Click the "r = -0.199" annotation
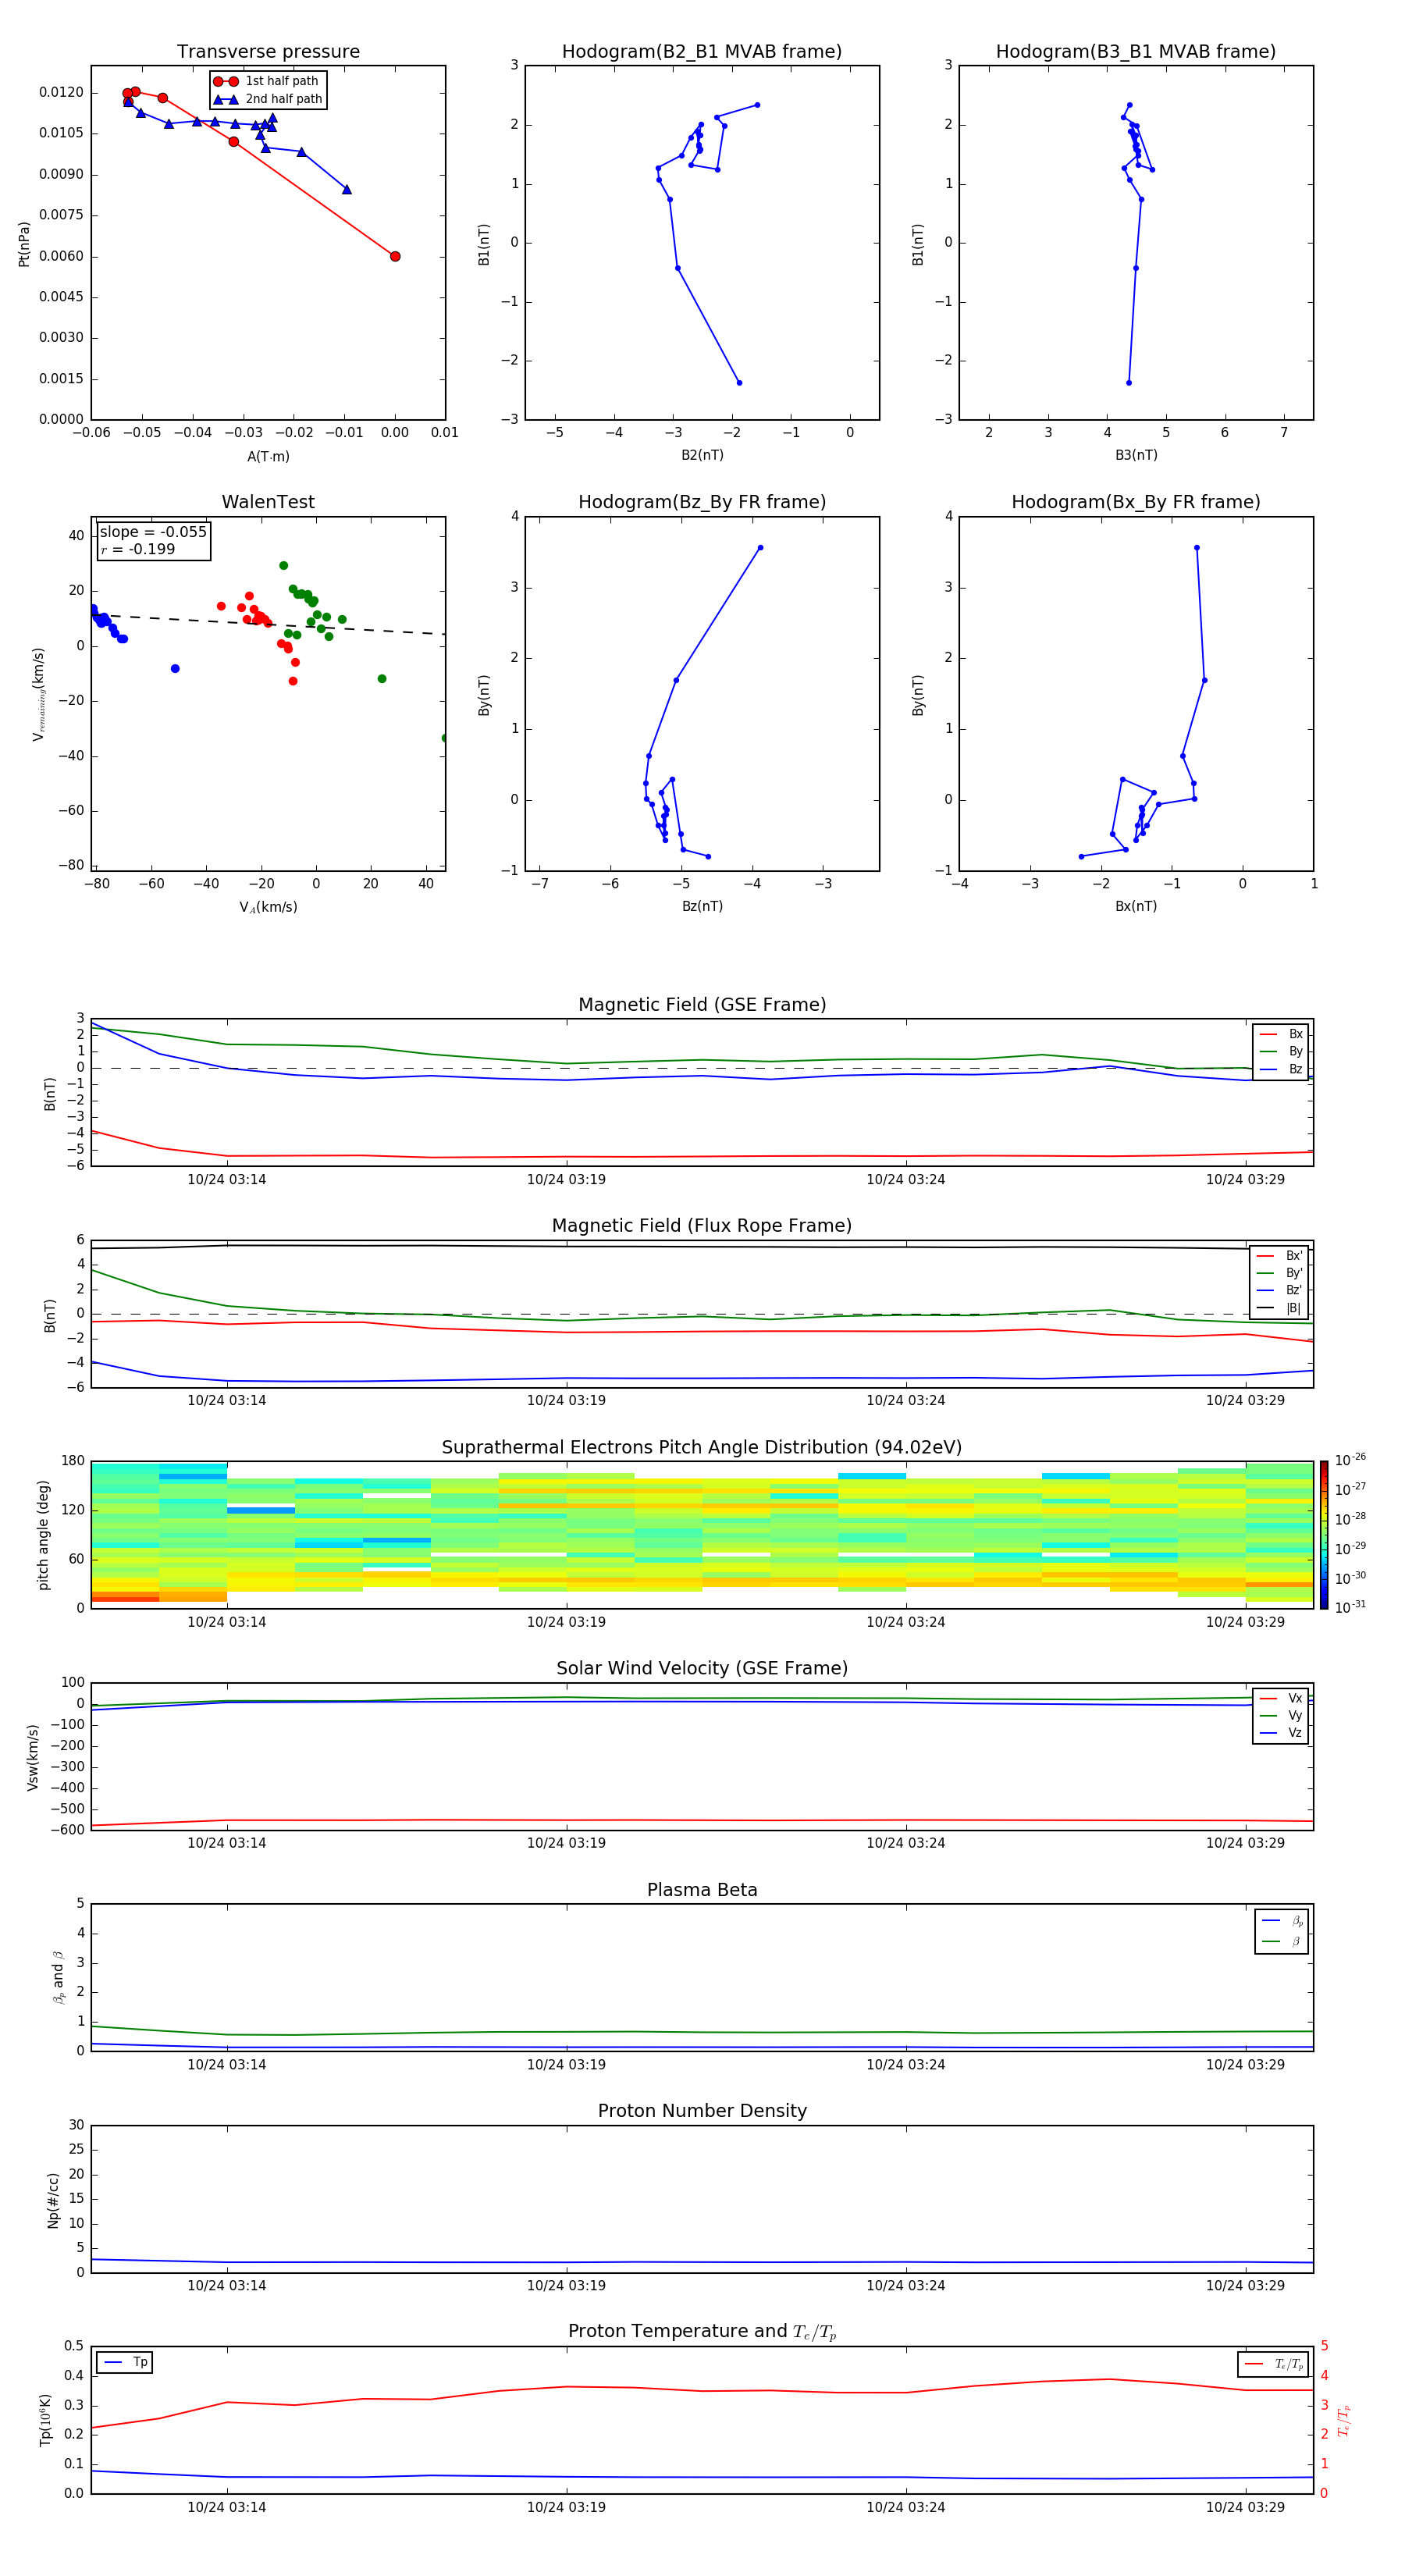The width and height of the screenshot is (1405, 2576). click(x=138, y=549)
